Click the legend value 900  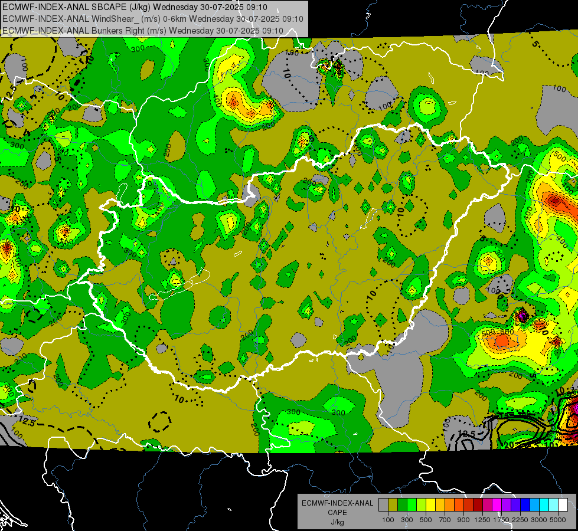click(x=463, y=520)
